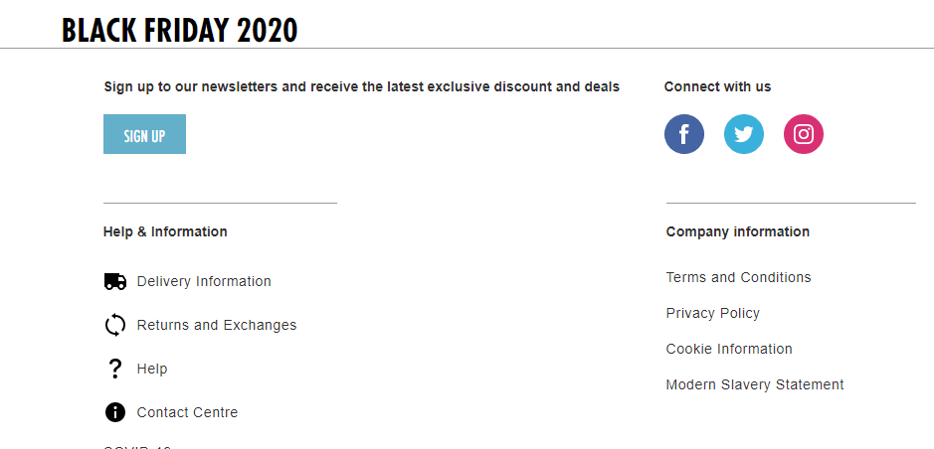Open the Terms and Conditions link

tap(738, 277)
